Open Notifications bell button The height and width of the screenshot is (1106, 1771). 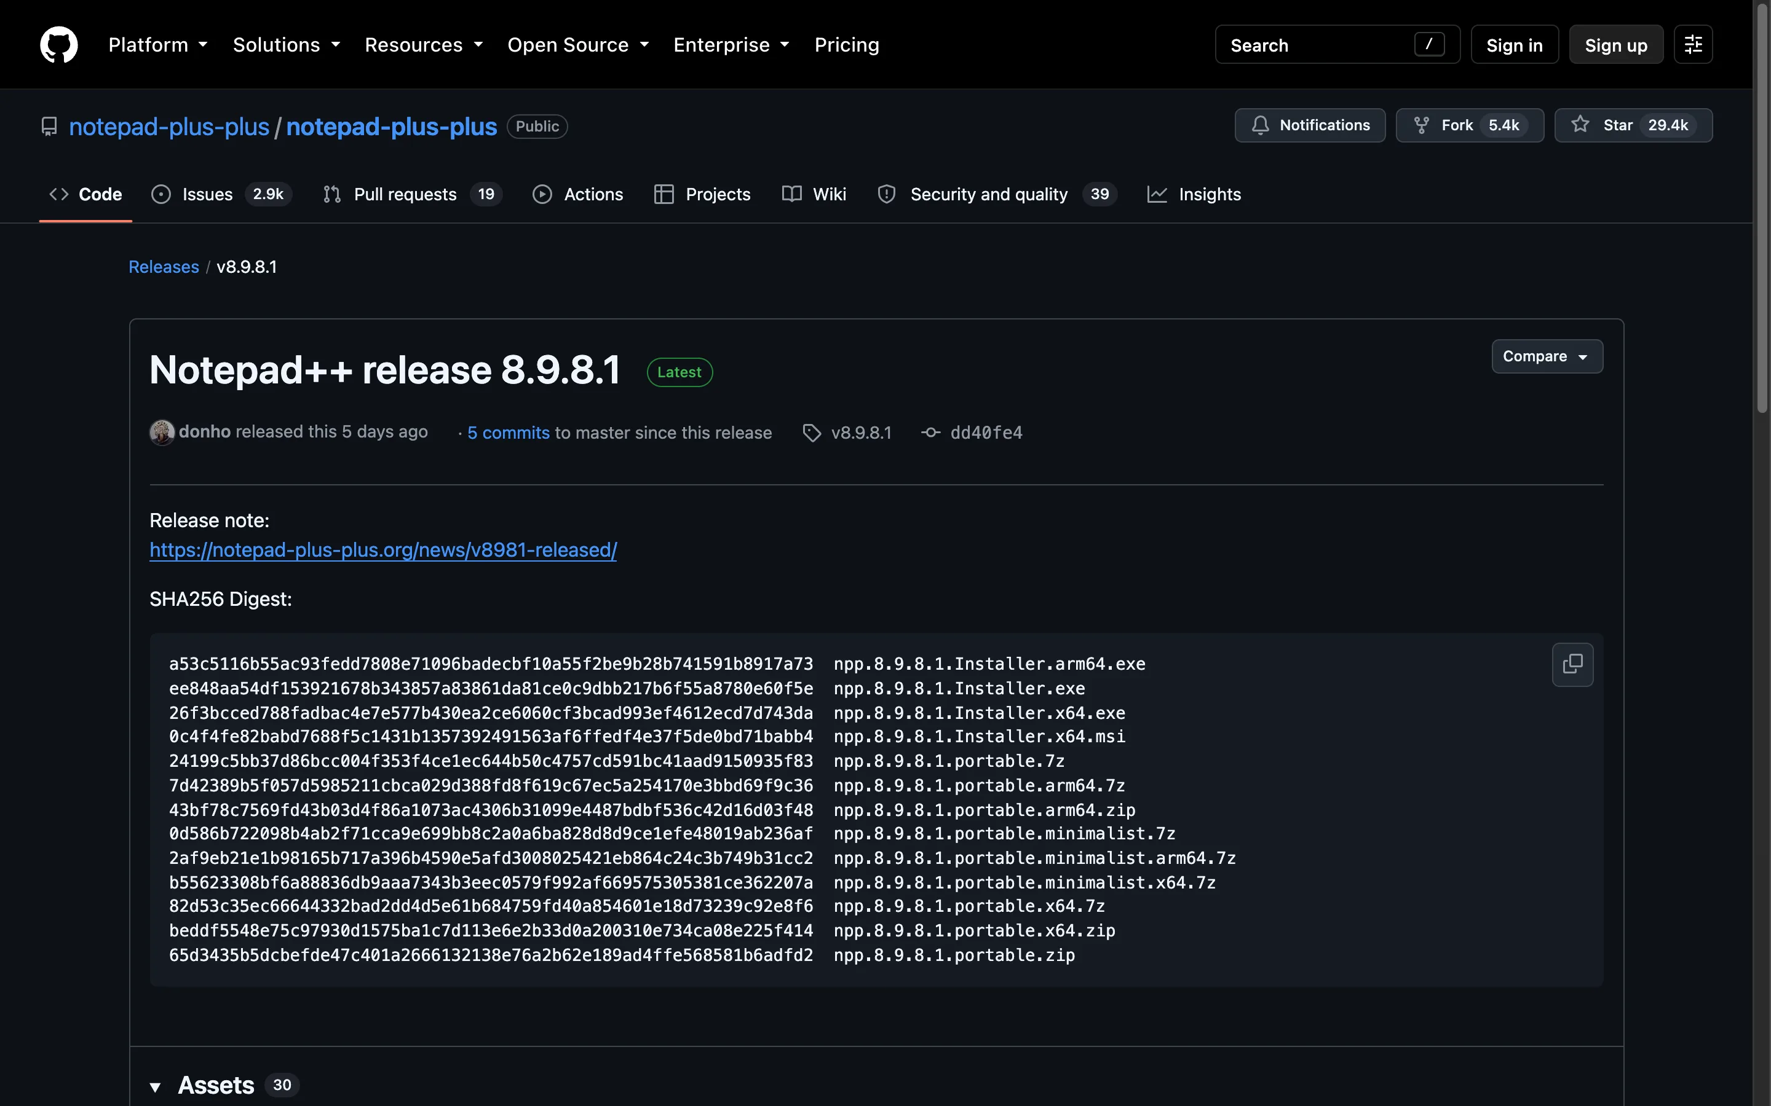[x=1310, y=125]
